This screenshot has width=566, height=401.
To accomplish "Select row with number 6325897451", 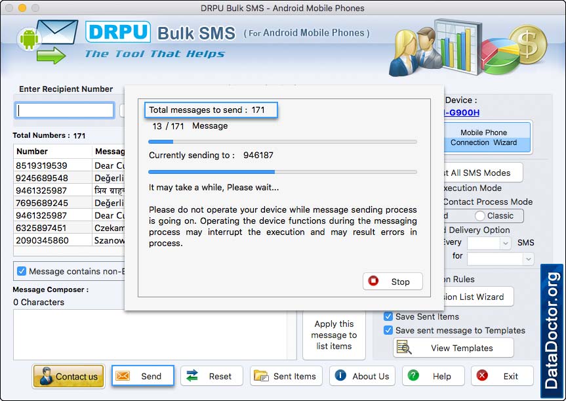I will (69, 228).
